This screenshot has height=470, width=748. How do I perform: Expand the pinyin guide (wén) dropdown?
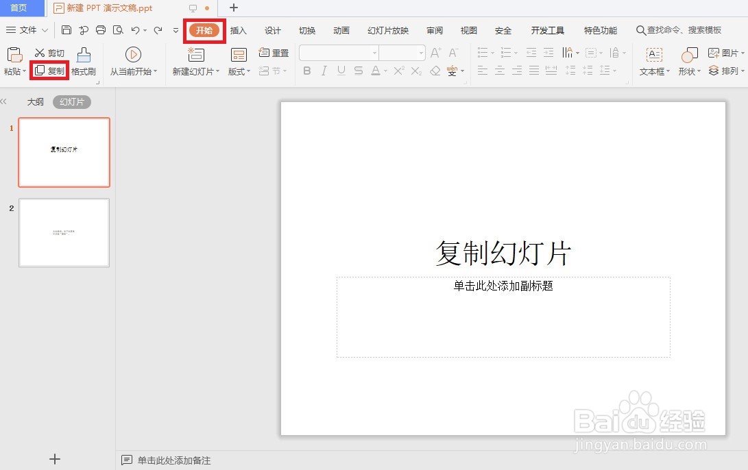click(462, 71)
